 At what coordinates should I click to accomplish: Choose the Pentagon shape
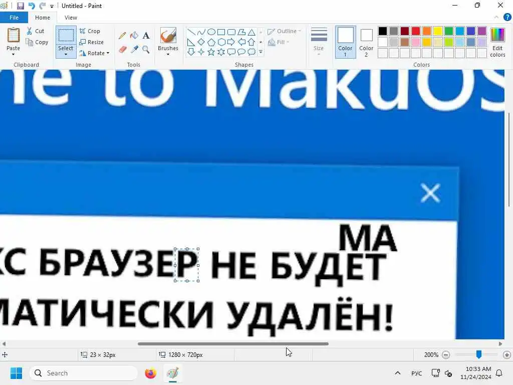pos(211,42)
